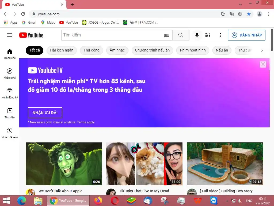Show more category chips with right arrow
Image resolution: width=274 pixels, height=206 pixels.
coord(262,50)
